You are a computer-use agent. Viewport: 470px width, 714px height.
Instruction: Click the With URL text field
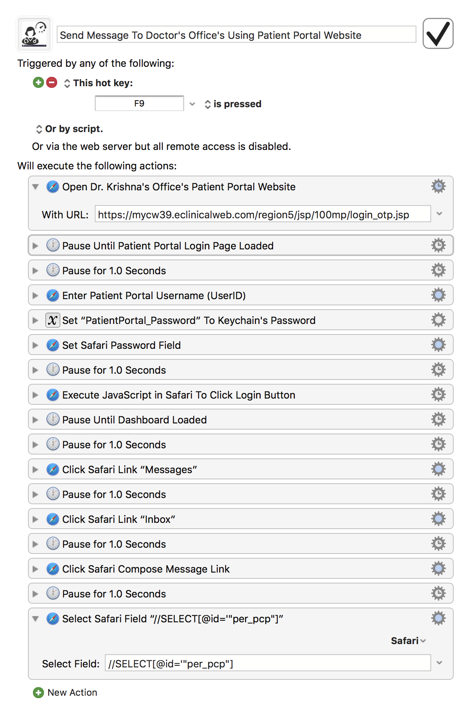[x=263, y=214]
